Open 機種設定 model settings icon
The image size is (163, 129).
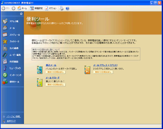(32, 8)
